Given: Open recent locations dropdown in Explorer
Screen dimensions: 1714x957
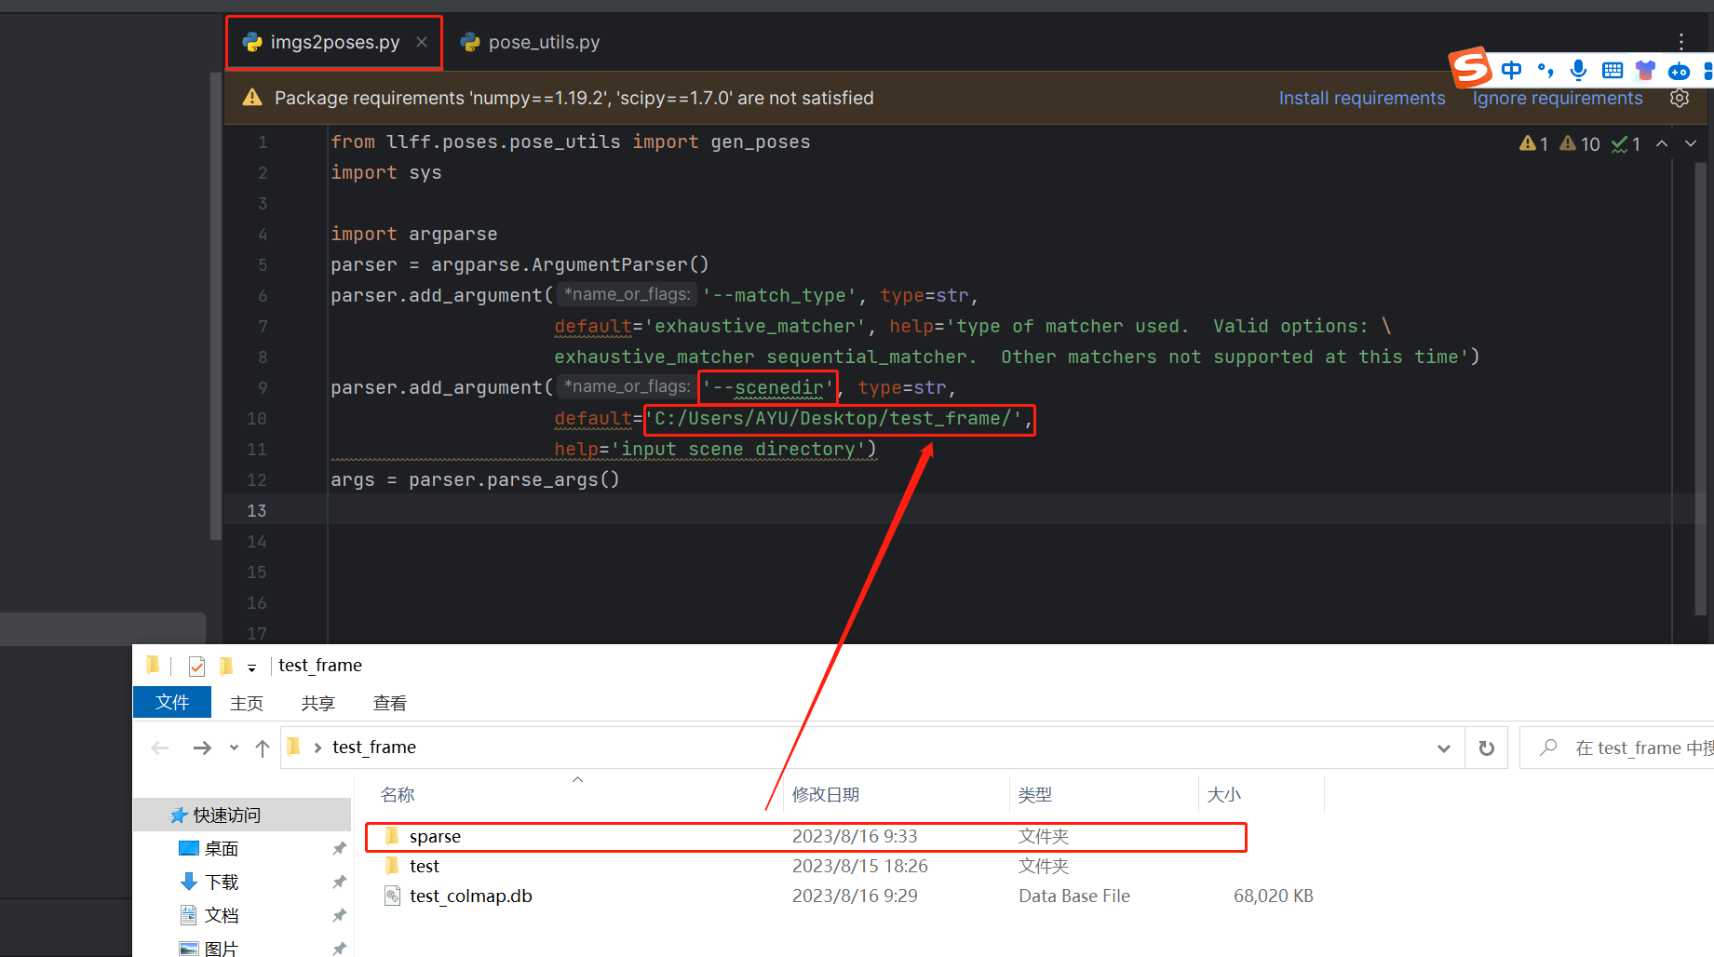Looking at the screenshot, I should coord(234,748).
